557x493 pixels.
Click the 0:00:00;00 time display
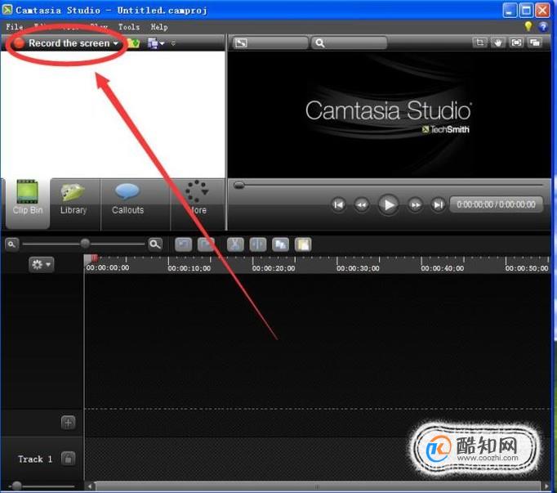pyautogui.click(x=497, y=204)
